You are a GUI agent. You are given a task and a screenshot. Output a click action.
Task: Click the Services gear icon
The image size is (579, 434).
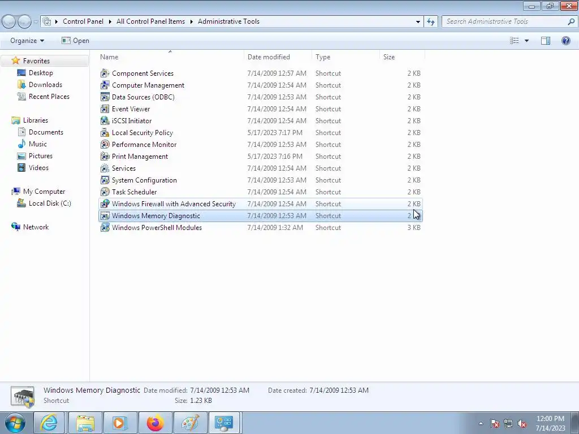(x=105, y=168)
